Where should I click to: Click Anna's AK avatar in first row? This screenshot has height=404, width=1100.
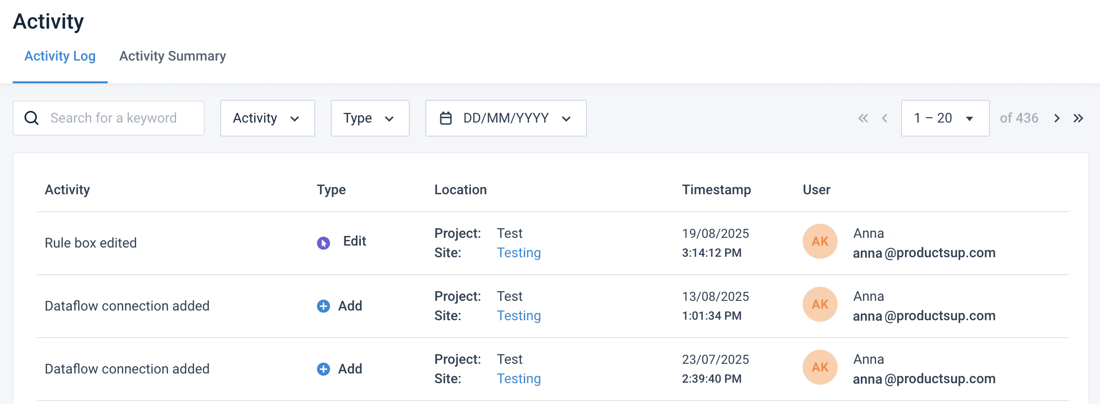[x=820, y=241]
